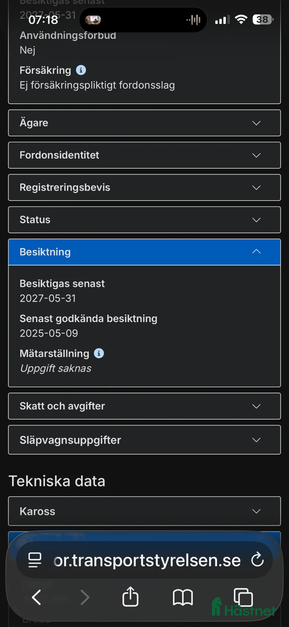The width and height of the screenshot is (289, 627).
Task: Open the Ägare accordion chevron
Action: click(x=256, y=123)
